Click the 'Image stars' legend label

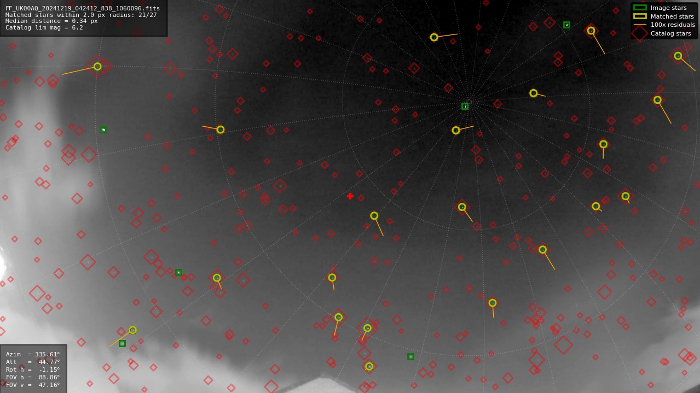tap(668, 8)
